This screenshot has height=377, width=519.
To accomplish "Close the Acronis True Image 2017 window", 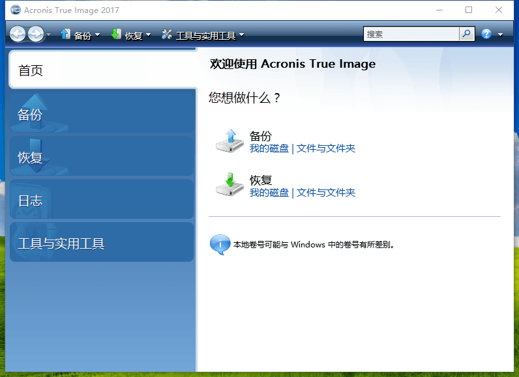I will click(499, 10).
